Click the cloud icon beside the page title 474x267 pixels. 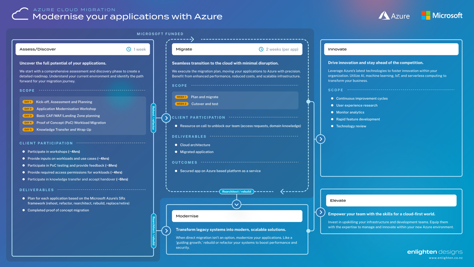[20, 14]
